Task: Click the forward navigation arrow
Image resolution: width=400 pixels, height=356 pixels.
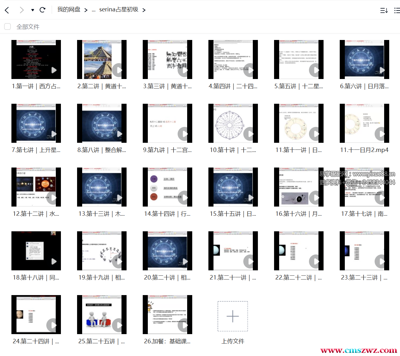Action: tap(21, 10)
